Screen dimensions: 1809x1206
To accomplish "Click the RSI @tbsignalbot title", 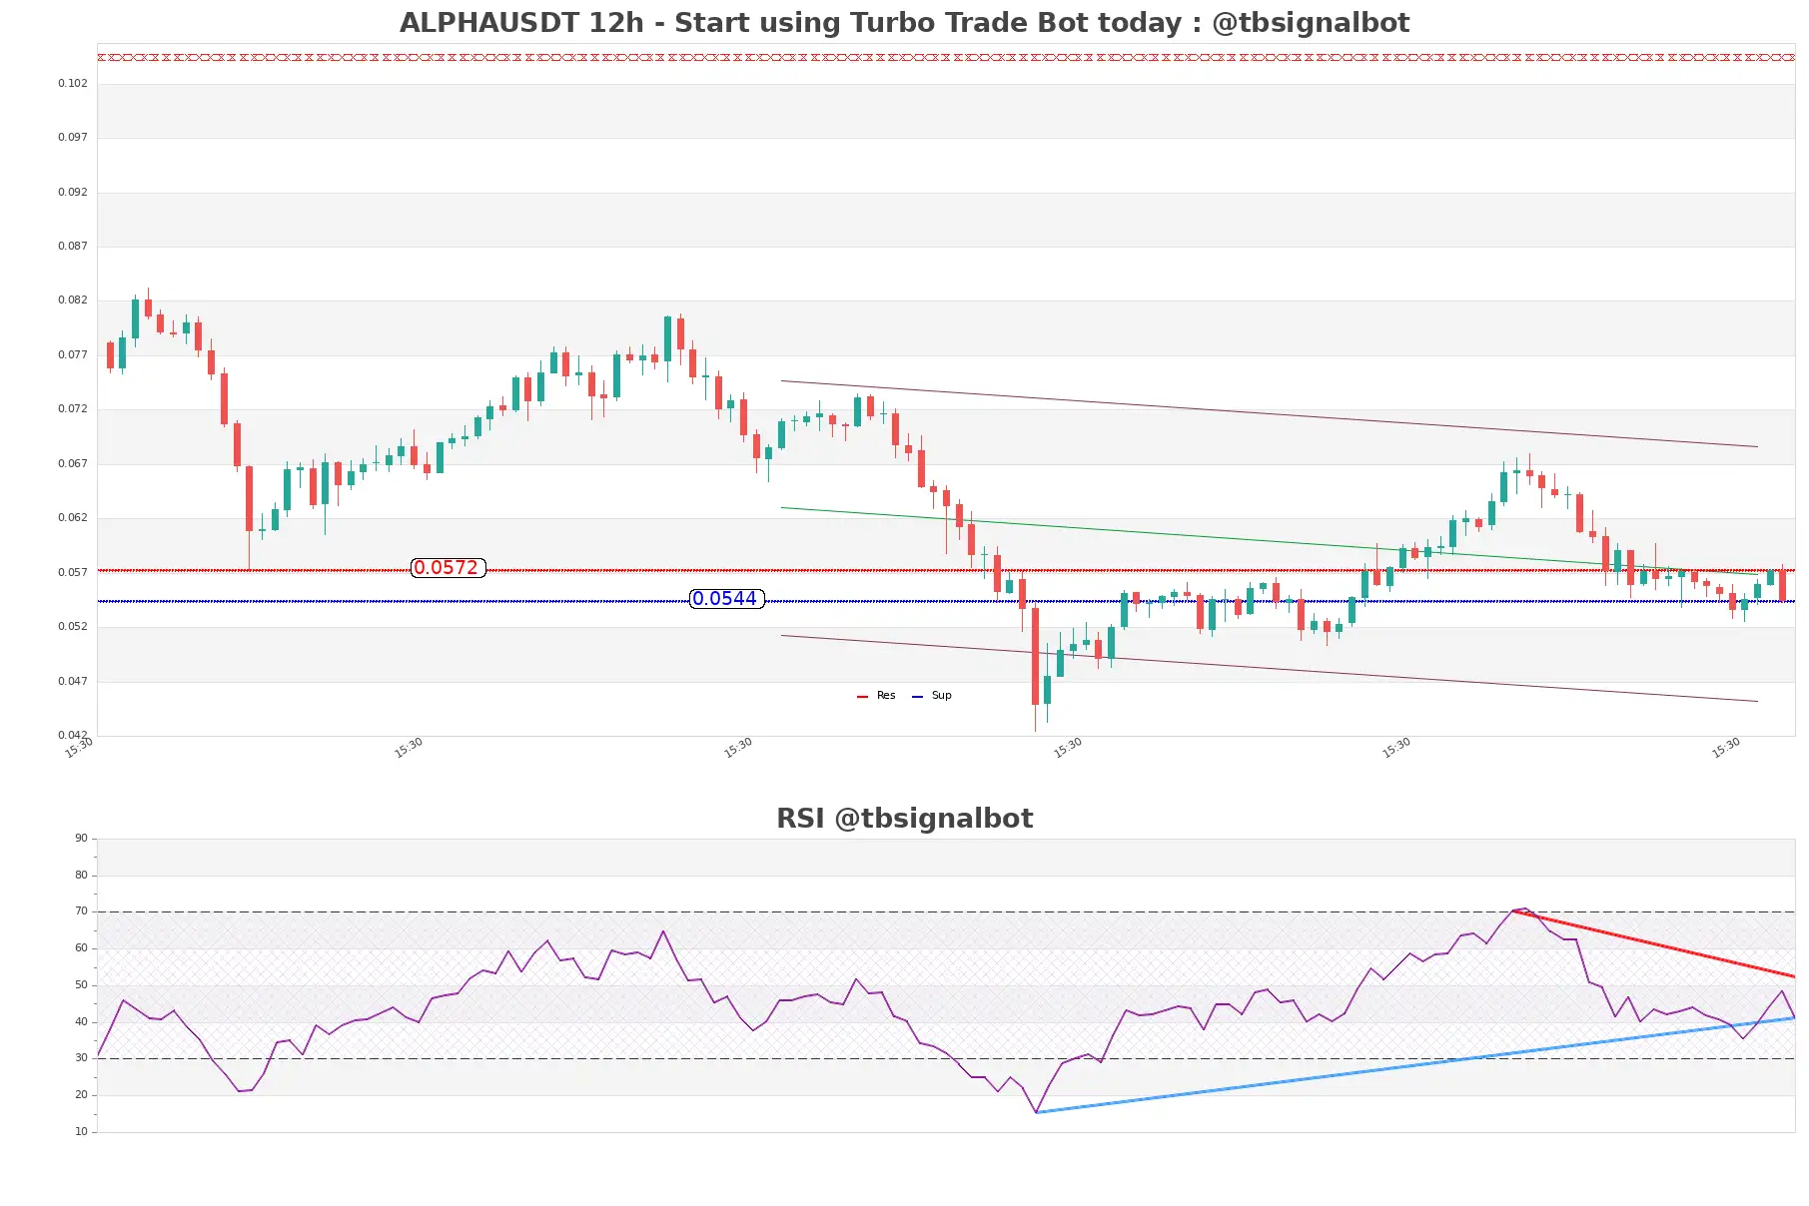I will [904, 819].
